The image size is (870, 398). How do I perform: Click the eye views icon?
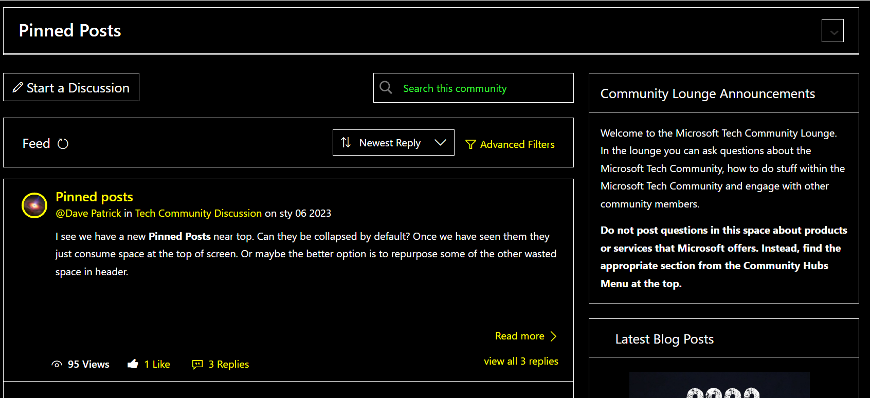(57, 364)
